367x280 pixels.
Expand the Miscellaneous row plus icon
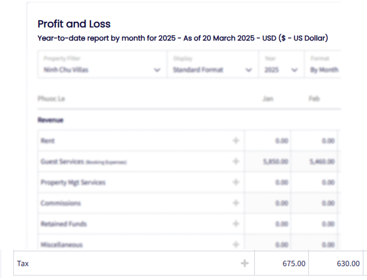(x=236, y=244)
